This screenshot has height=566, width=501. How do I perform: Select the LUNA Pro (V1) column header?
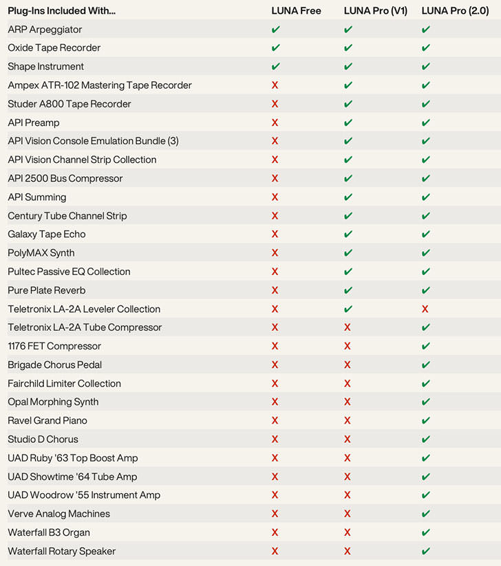click(375, 11)
